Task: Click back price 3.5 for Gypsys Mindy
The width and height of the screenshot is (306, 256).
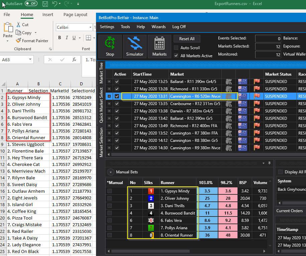Action: click(x=207, y=191)
